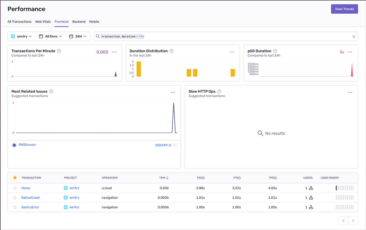Image resolution: width=366 pixels, height=230 pixels.
Task: Switch to the Web Vitals tab
Action: (x=43, y=22)
